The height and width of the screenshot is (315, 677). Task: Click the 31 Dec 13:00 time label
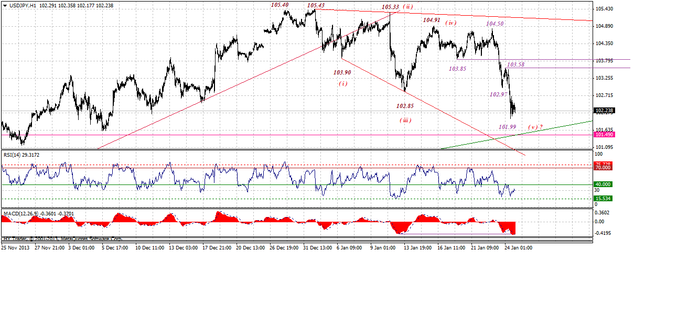click(318, 247)
